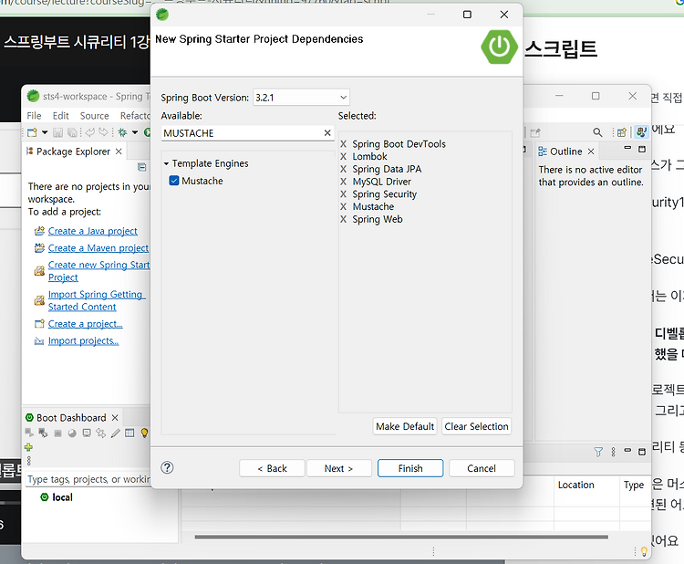Click the horizontal scrollbar in bottom panel

[x=401, y=537]
